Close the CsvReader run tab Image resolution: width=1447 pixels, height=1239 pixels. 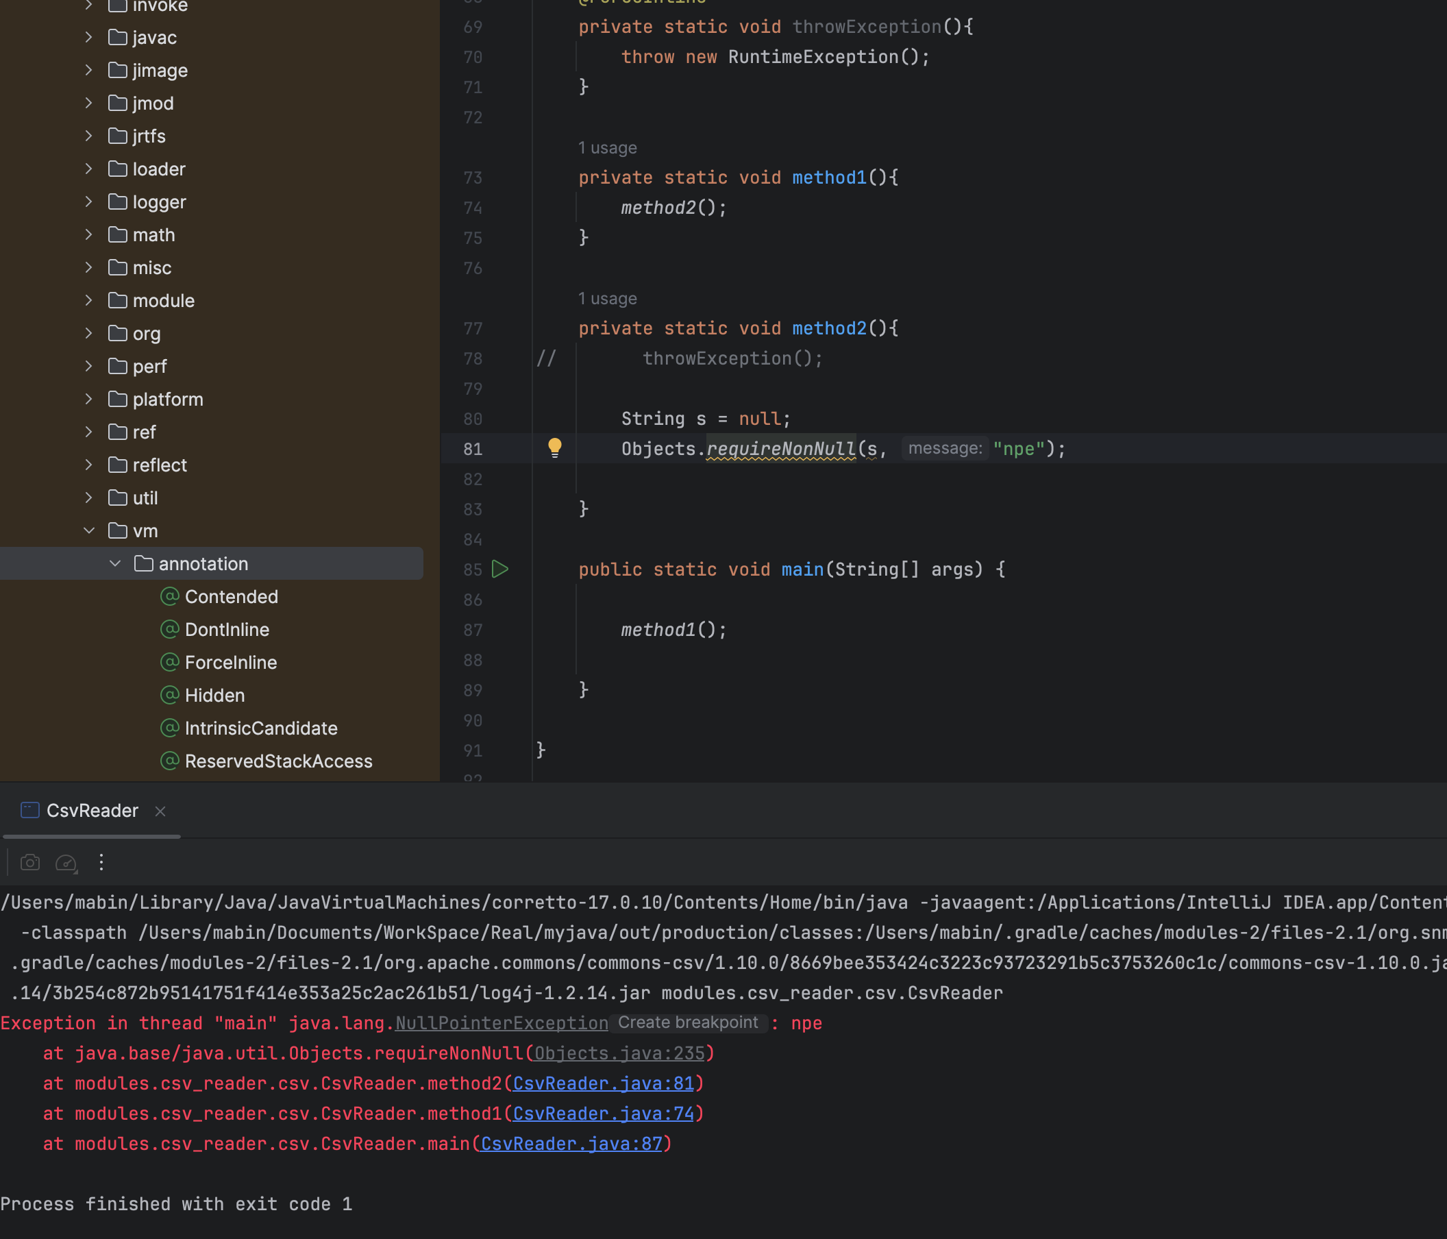(x=160, y=811)
